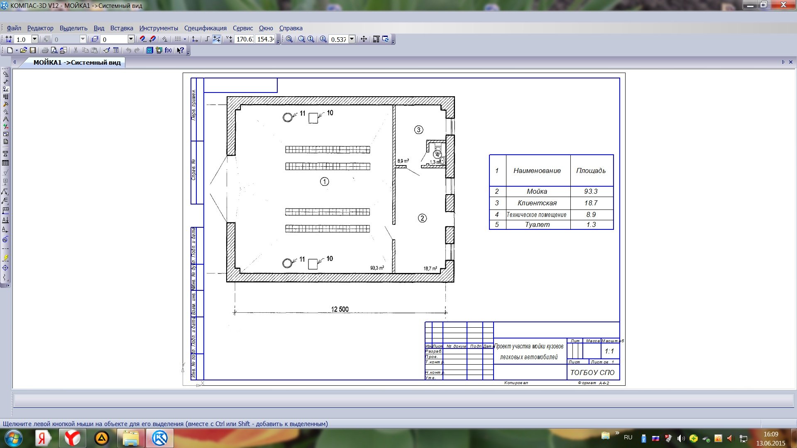
Task: Click the Save document icon
Action: pos(33,50)
